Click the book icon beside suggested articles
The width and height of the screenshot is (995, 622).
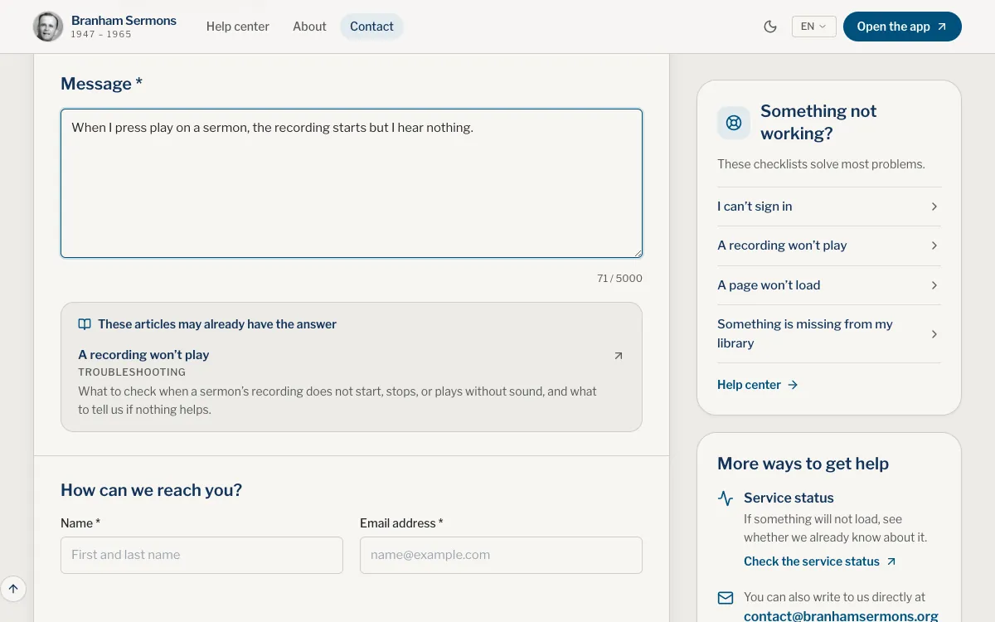pos(85,324)
